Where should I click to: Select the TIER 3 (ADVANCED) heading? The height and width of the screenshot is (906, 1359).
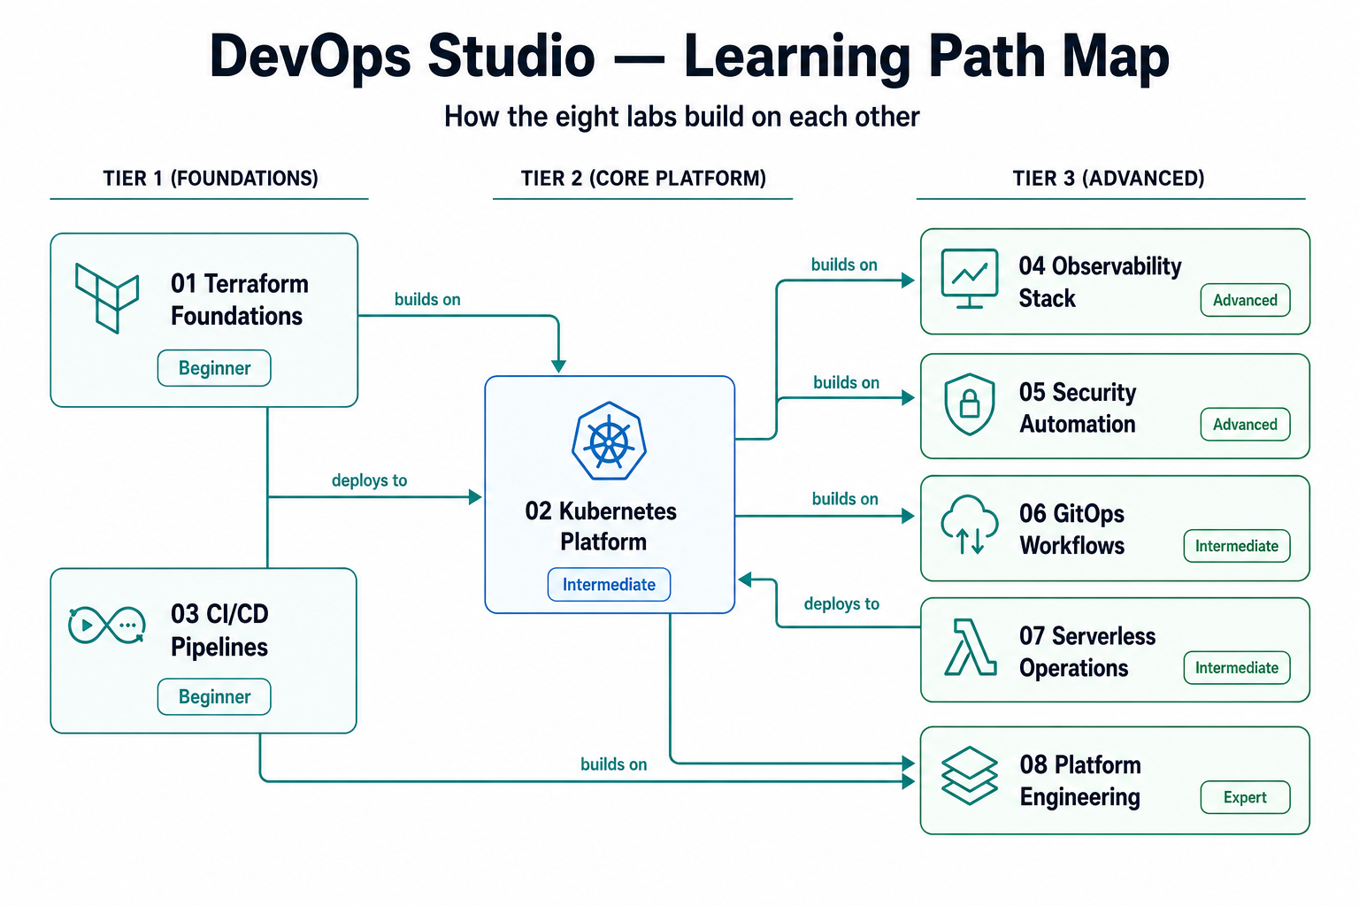point(1109,179)
